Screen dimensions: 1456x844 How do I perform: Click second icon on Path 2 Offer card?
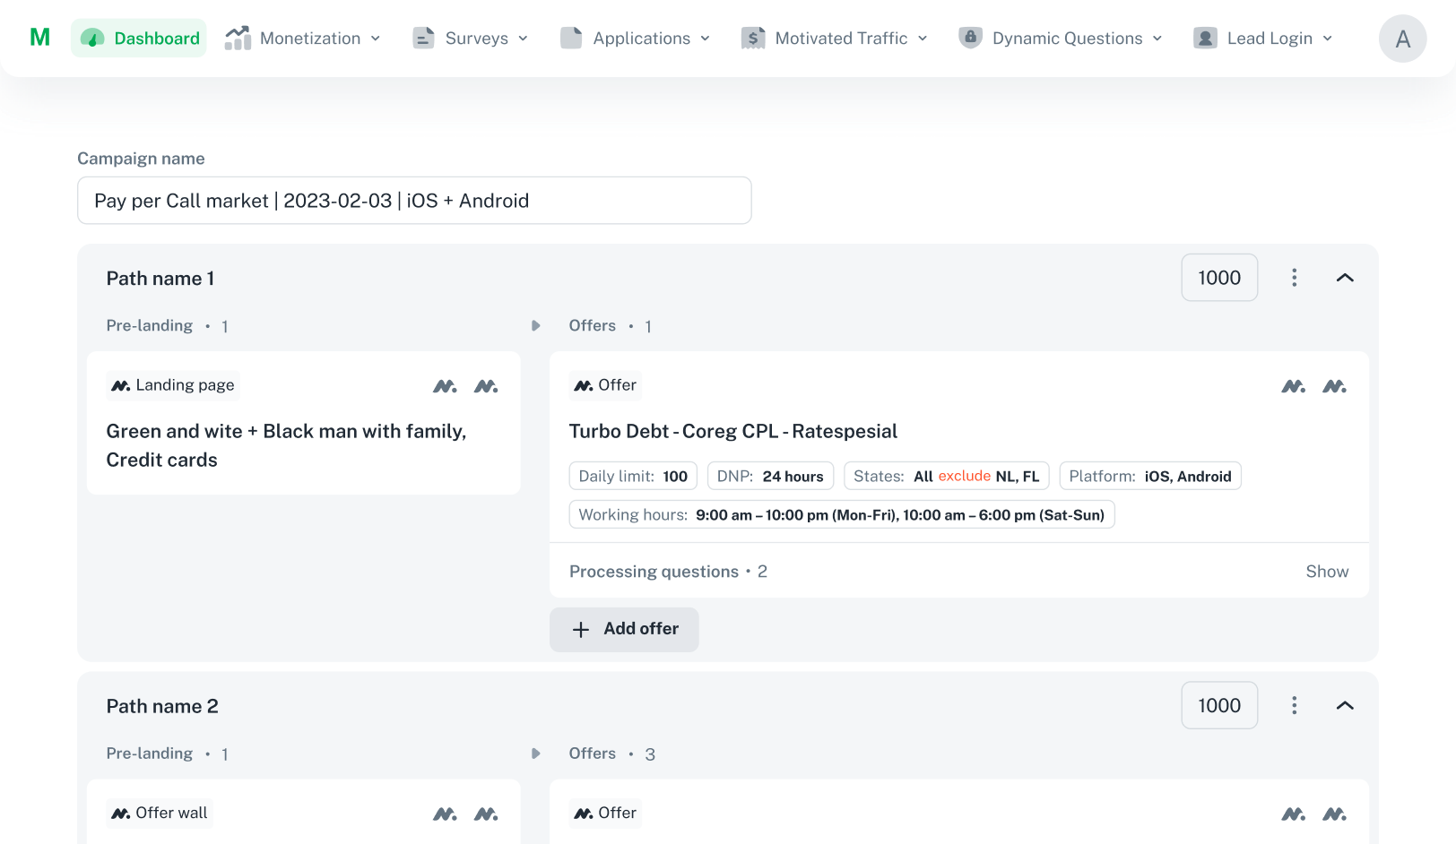coord(1335,814)
